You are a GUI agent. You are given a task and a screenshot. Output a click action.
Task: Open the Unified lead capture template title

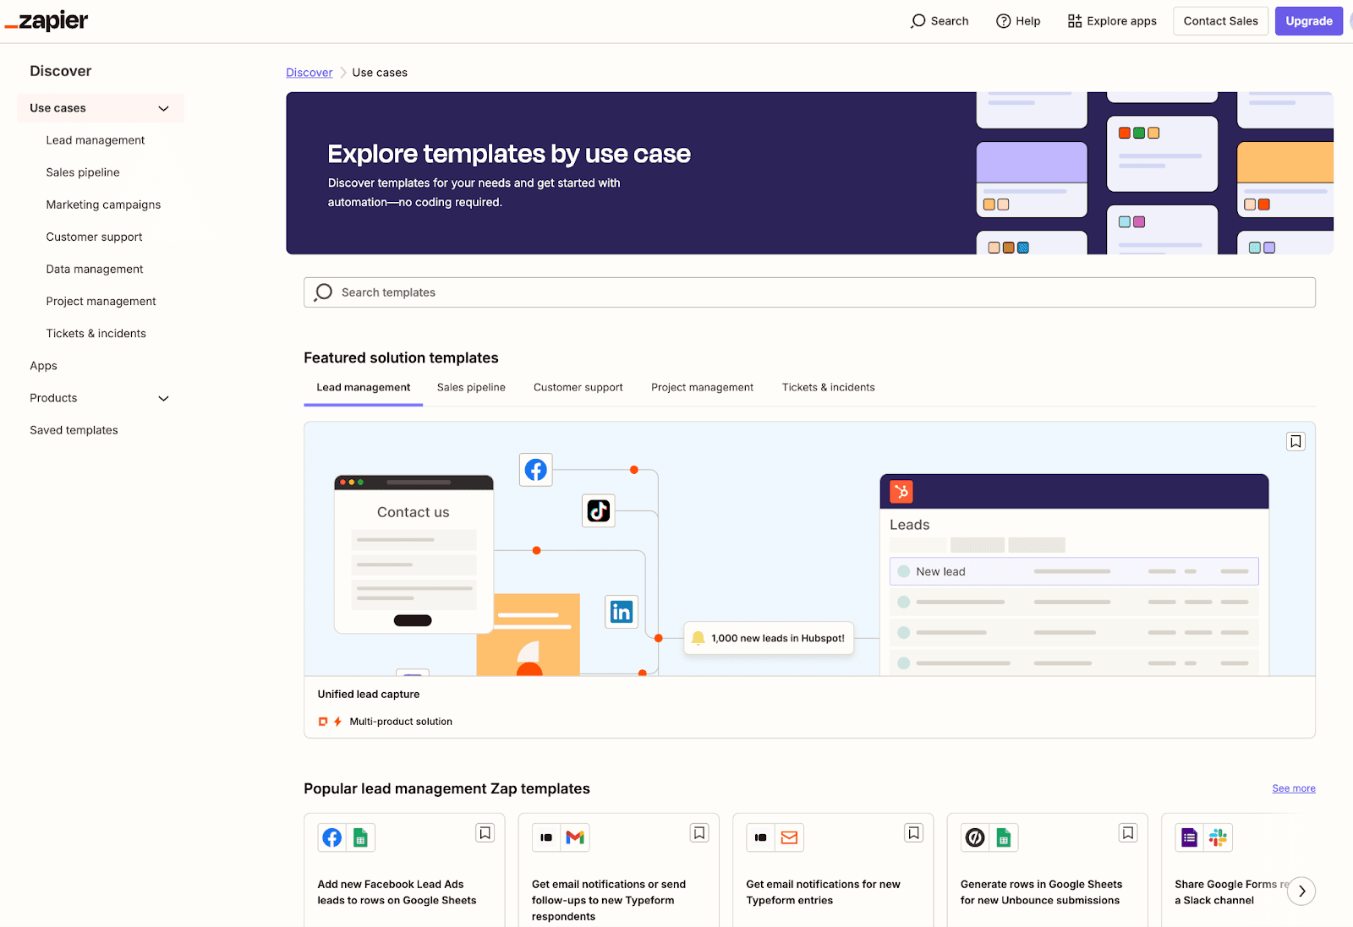pyautogui.click(x=369, y=695)
